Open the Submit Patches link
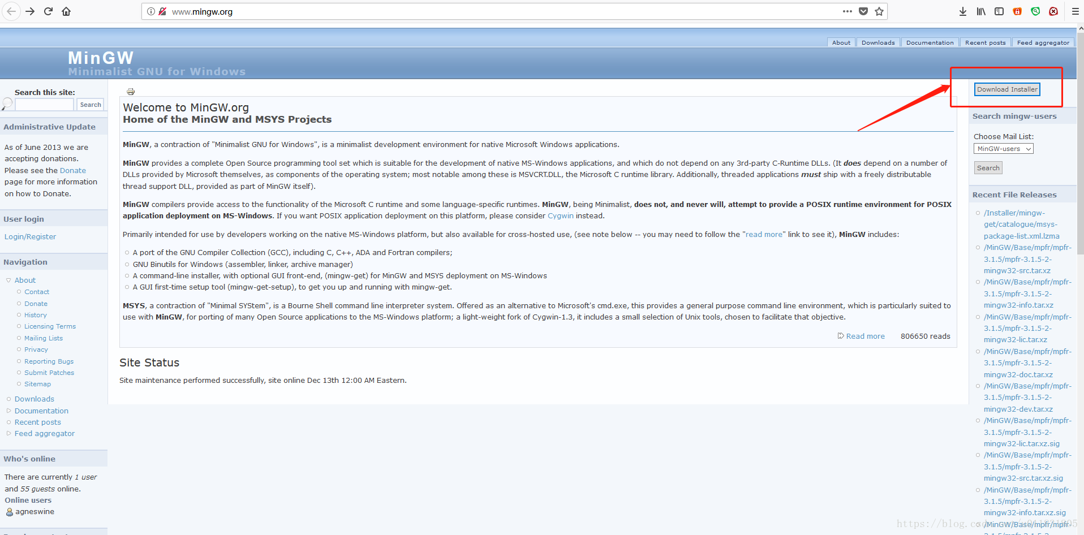The image size is (1084, 535). 49,373
